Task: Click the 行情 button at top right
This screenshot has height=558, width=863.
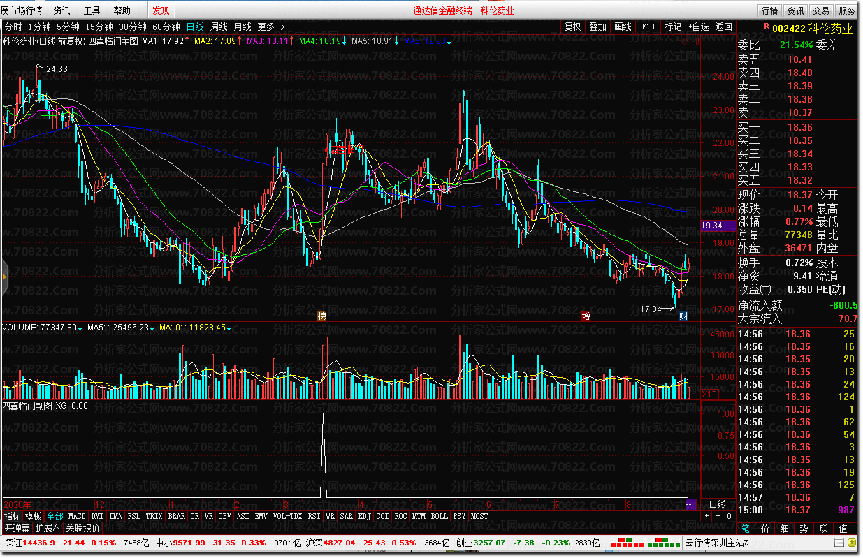Action: pyautogui.click(x=770, y=10)
